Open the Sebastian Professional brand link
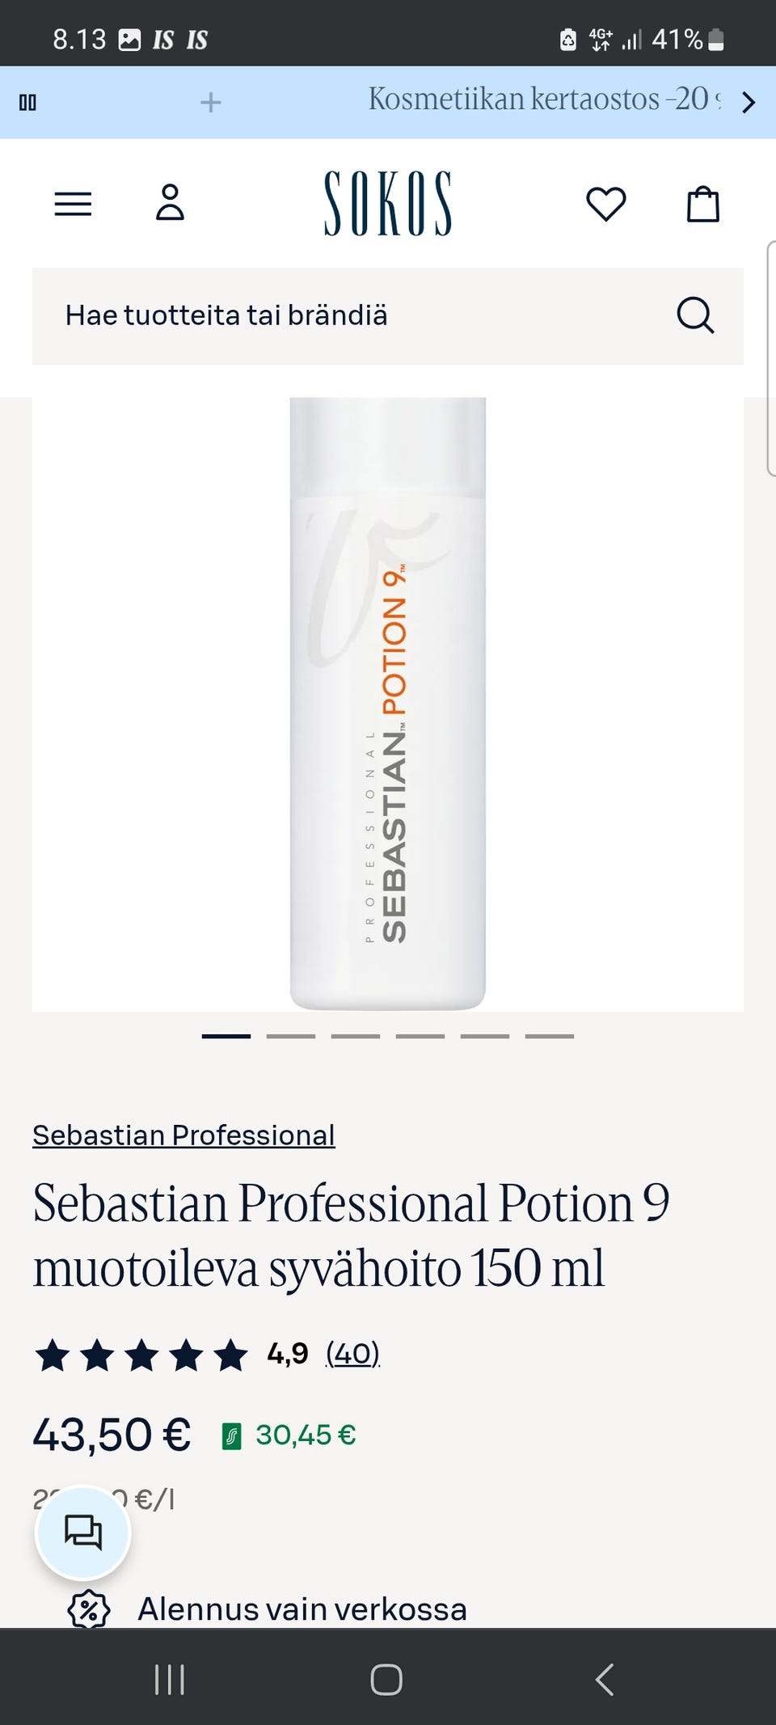Image resolution: width=776 pixels, height=1725 pixels. click(x=183, y=1135)
